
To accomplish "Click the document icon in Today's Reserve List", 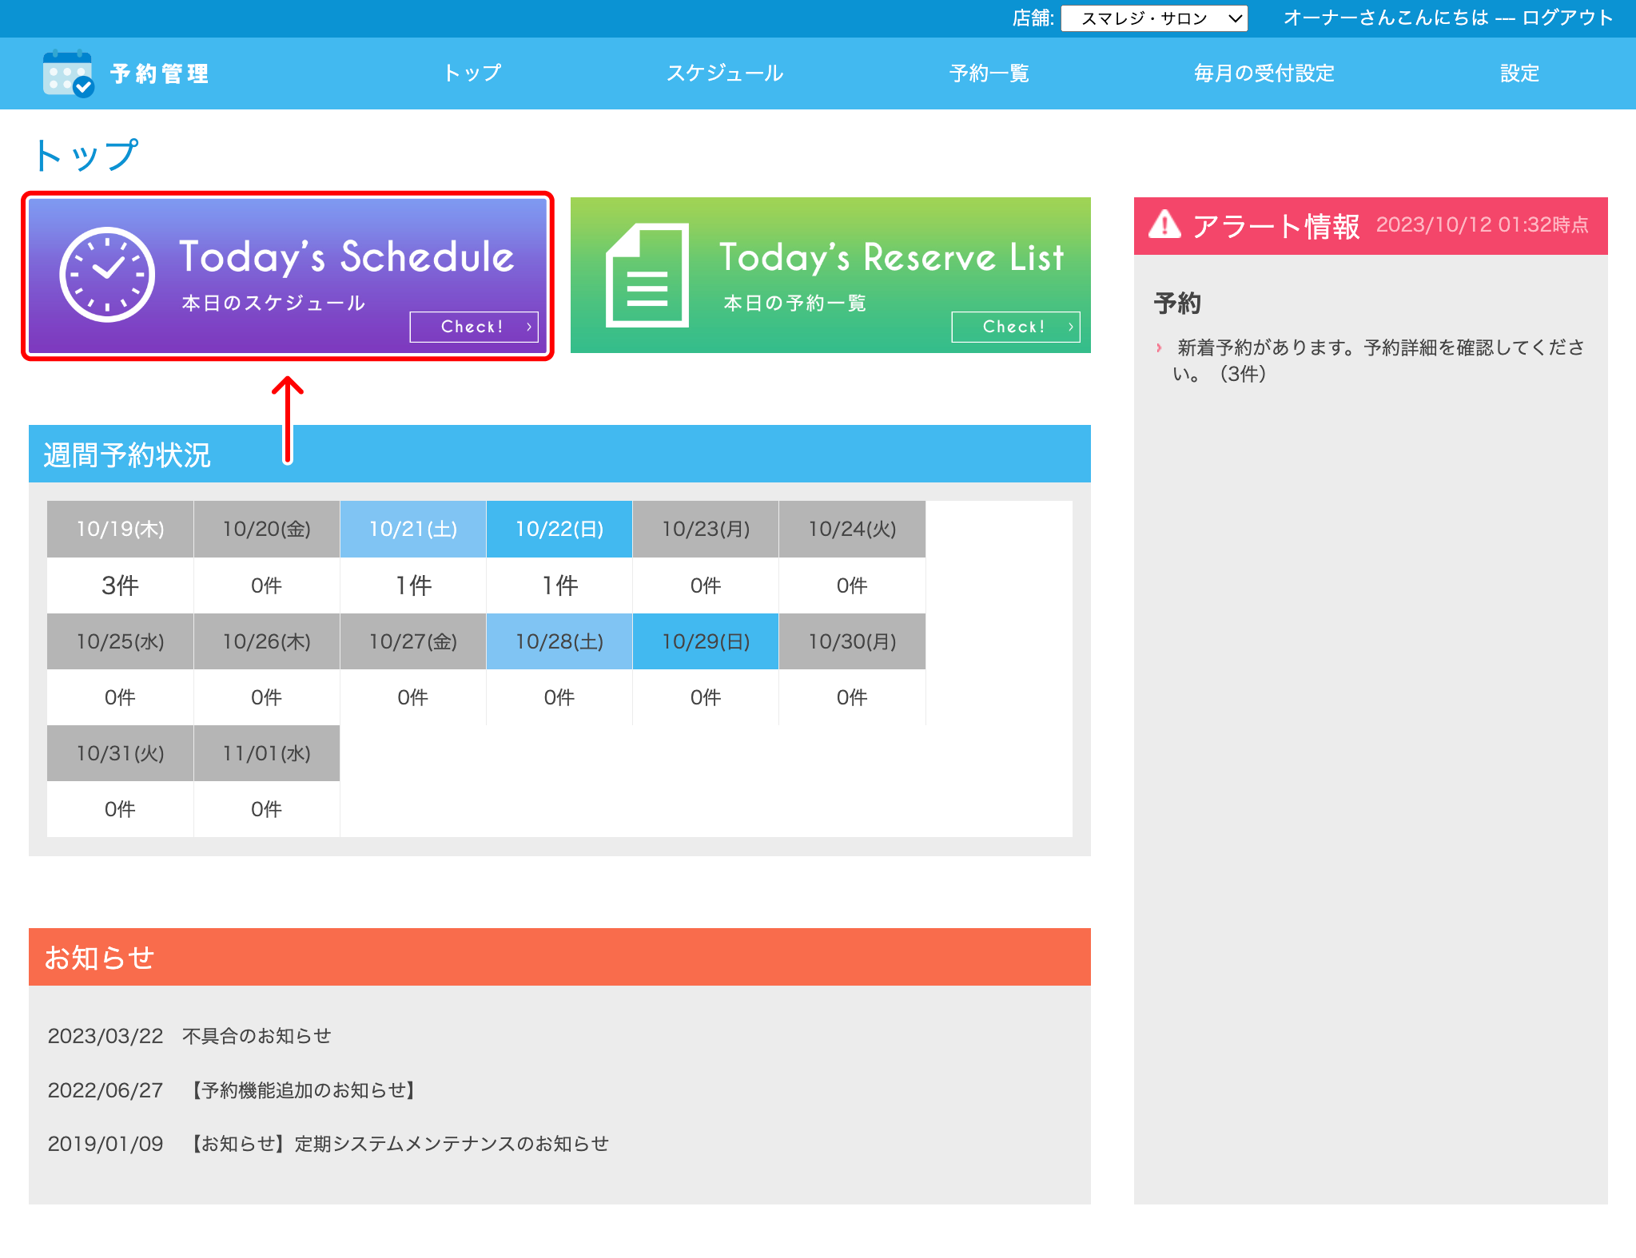I will coord(647,276).
